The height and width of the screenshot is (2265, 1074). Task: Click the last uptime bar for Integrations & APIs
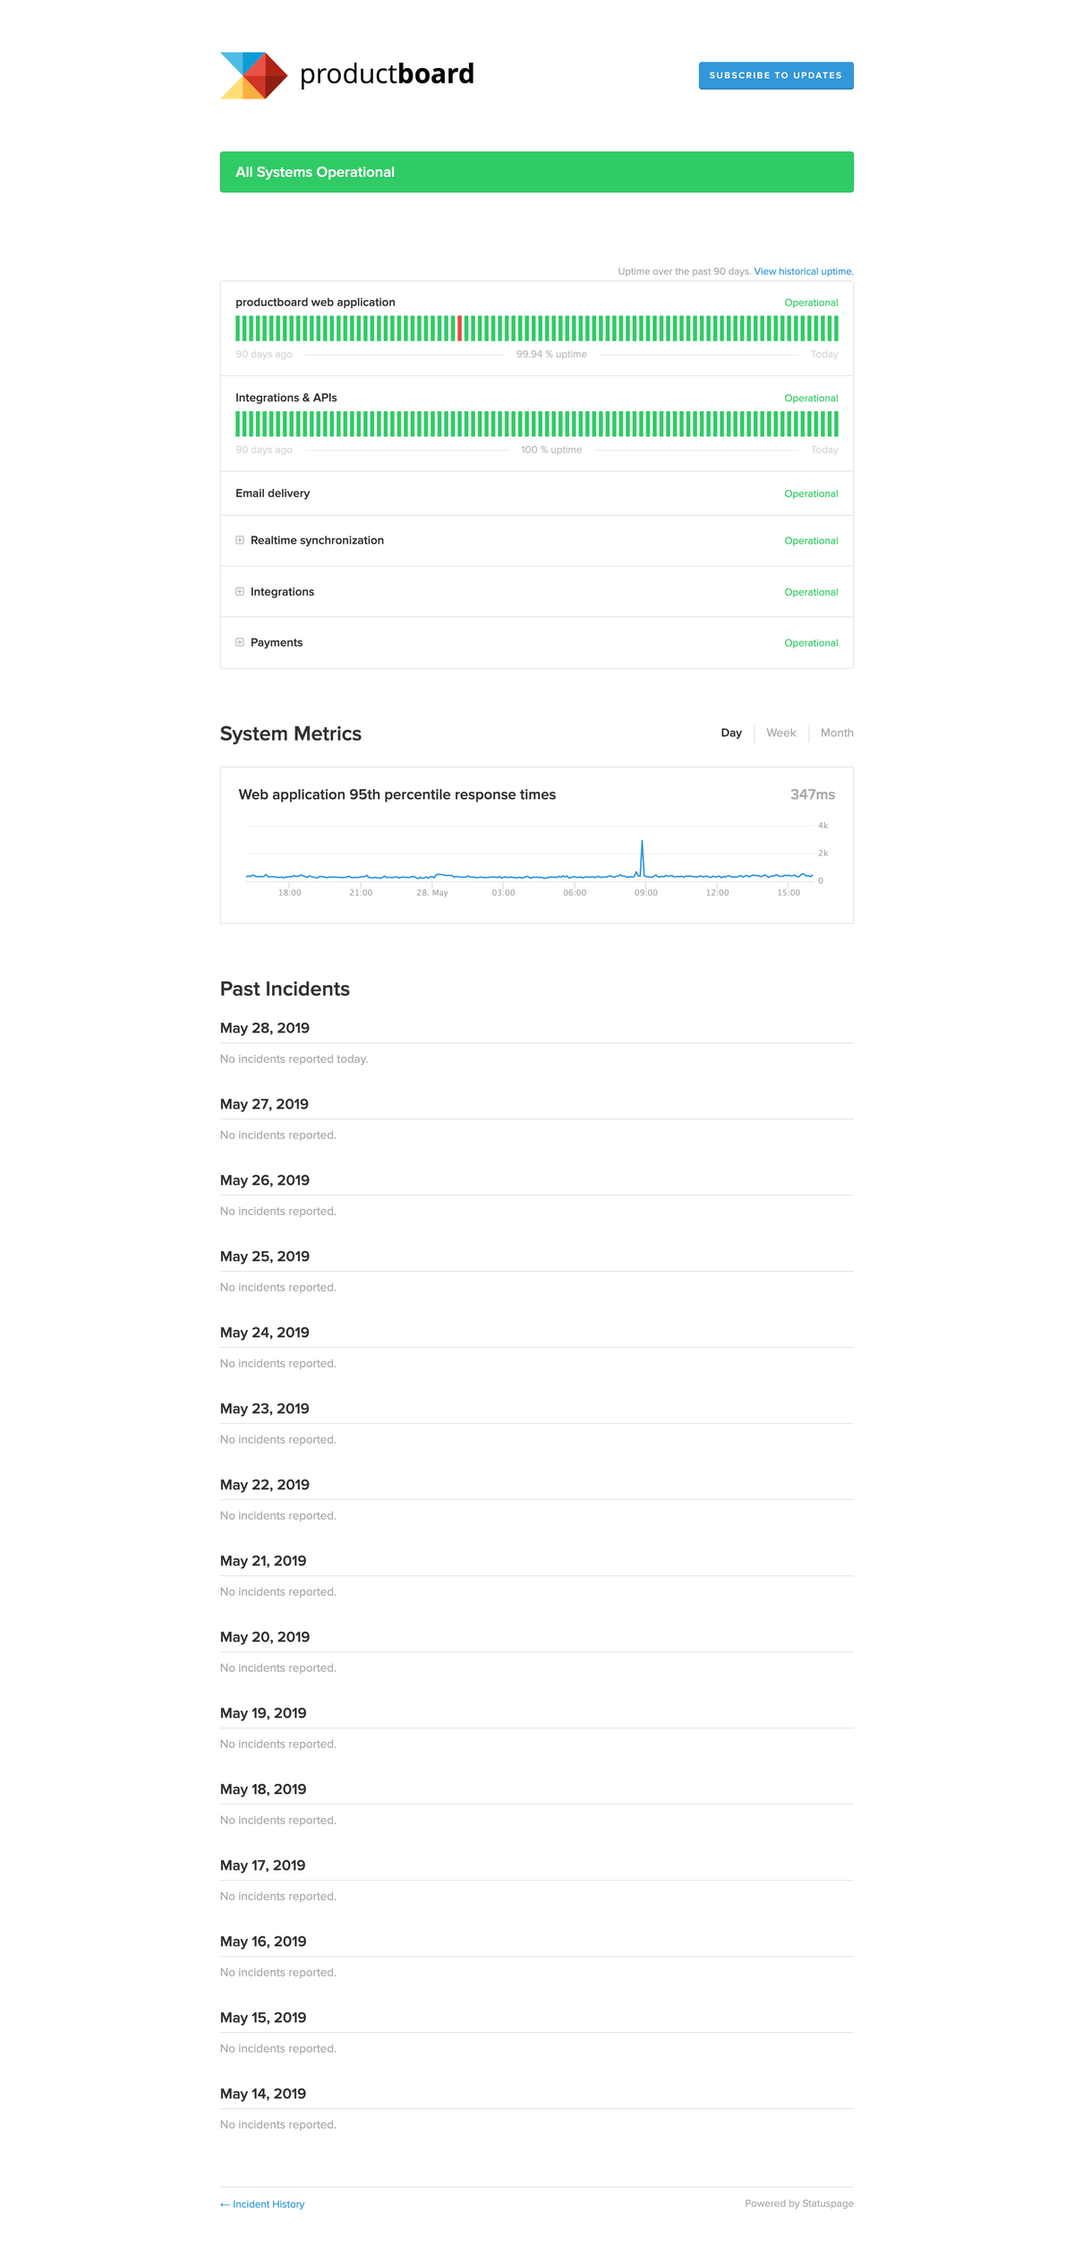point(836,424)
